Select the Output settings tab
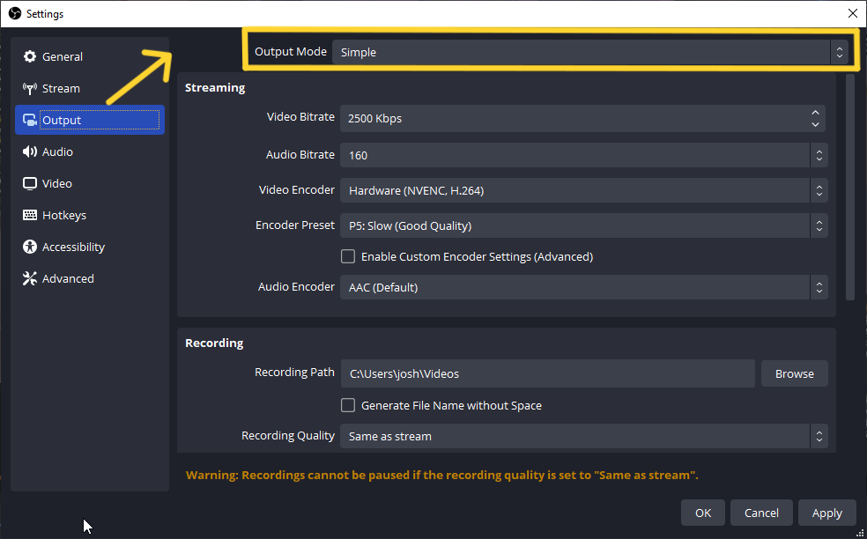 tap(90, 120)
